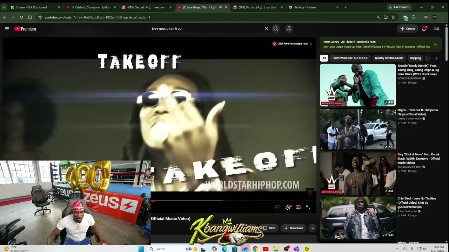Open 'Migos - Trenchez ft. Skippa Da Flippa' title

click(x=417, y=112)
